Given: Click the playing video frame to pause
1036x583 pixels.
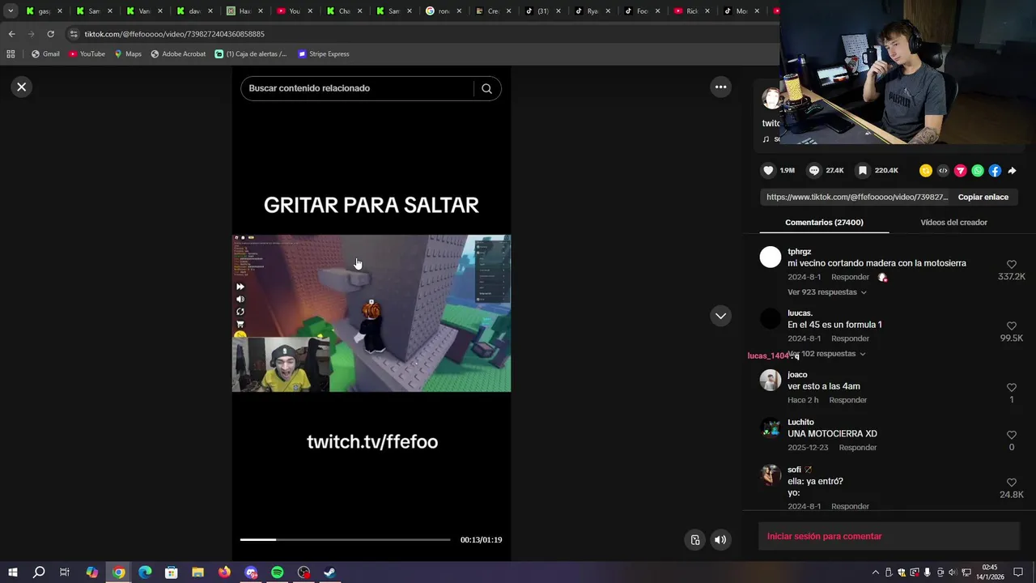Looking at the screenshot, I should (372, 313).
